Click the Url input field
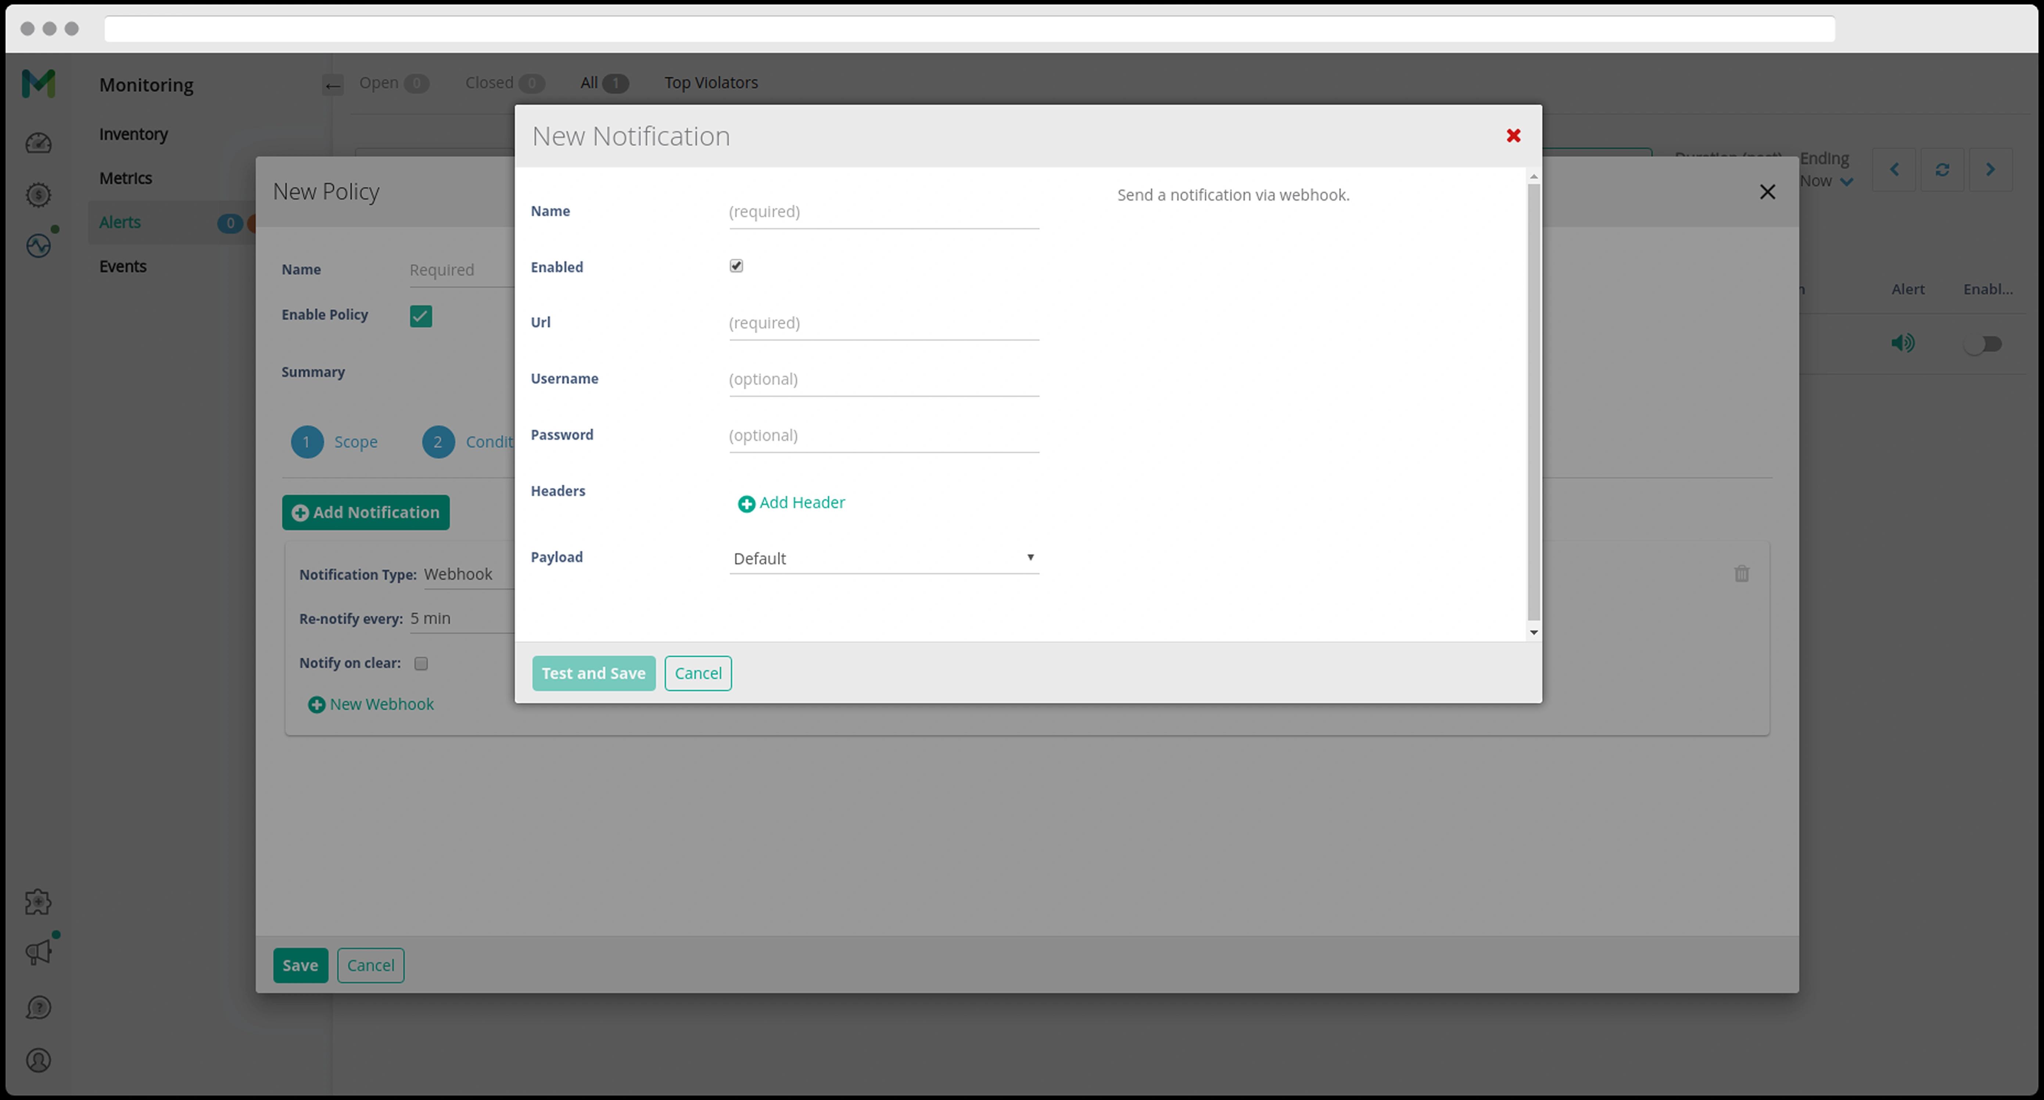The width and height of the screenshot is (2044, 1100). click(x=883, y=323)
